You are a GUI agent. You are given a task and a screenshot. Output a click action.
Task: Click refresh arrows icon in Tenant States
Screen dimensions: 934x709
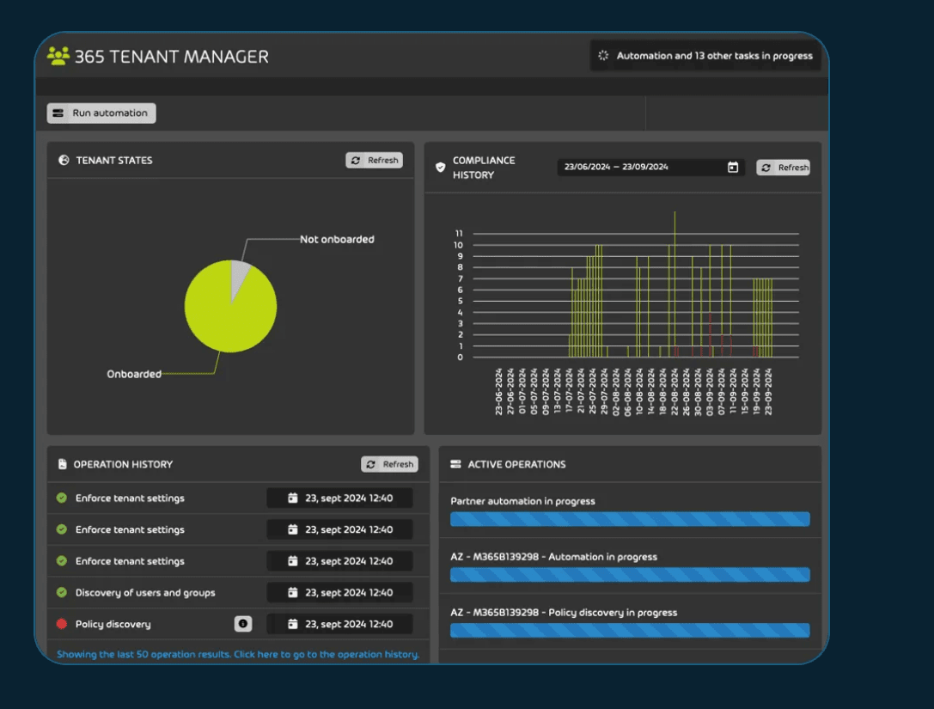pos(356,160)
